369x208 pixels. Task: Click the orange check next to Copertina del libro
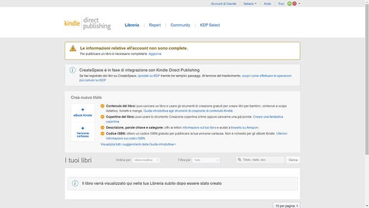point(102,117)
